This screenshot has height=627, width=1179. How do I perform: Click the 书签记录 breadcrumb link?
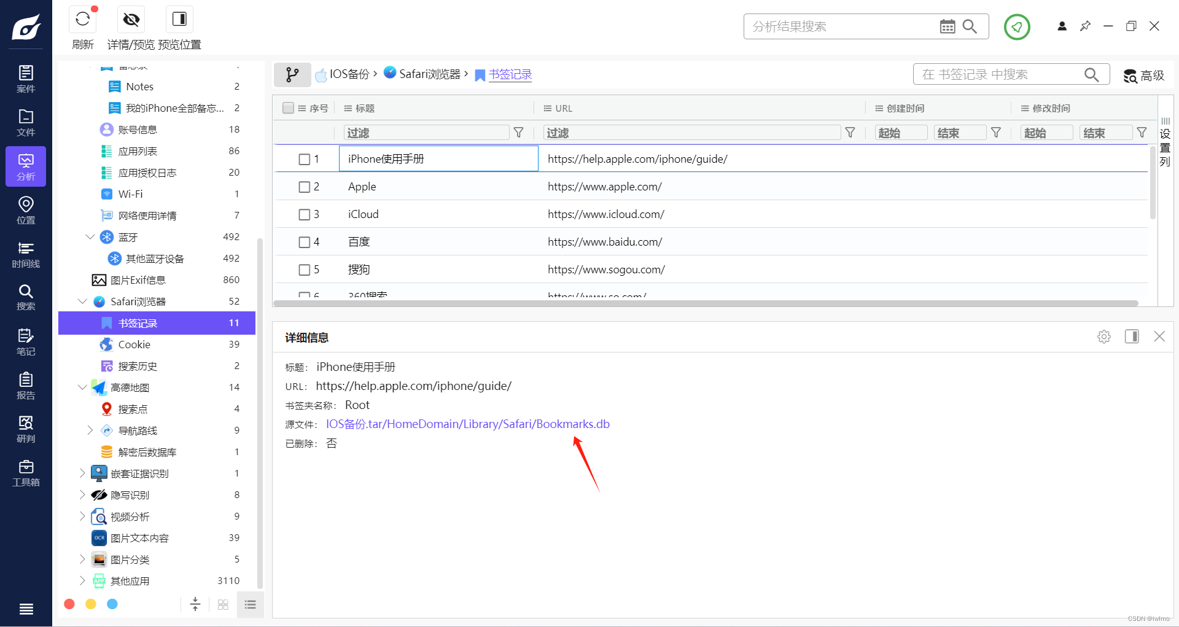(x=510, y=74)
